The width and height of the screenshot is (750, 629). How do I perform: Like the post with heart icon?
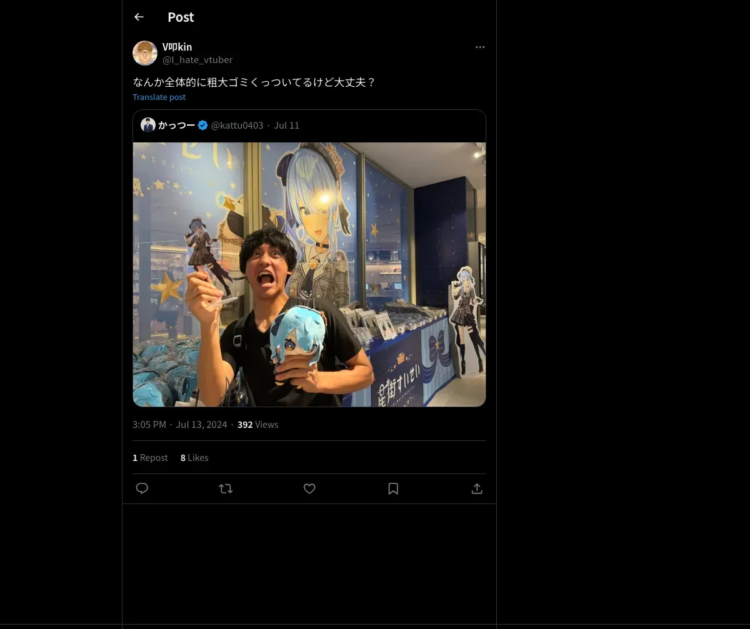[309, 488]
